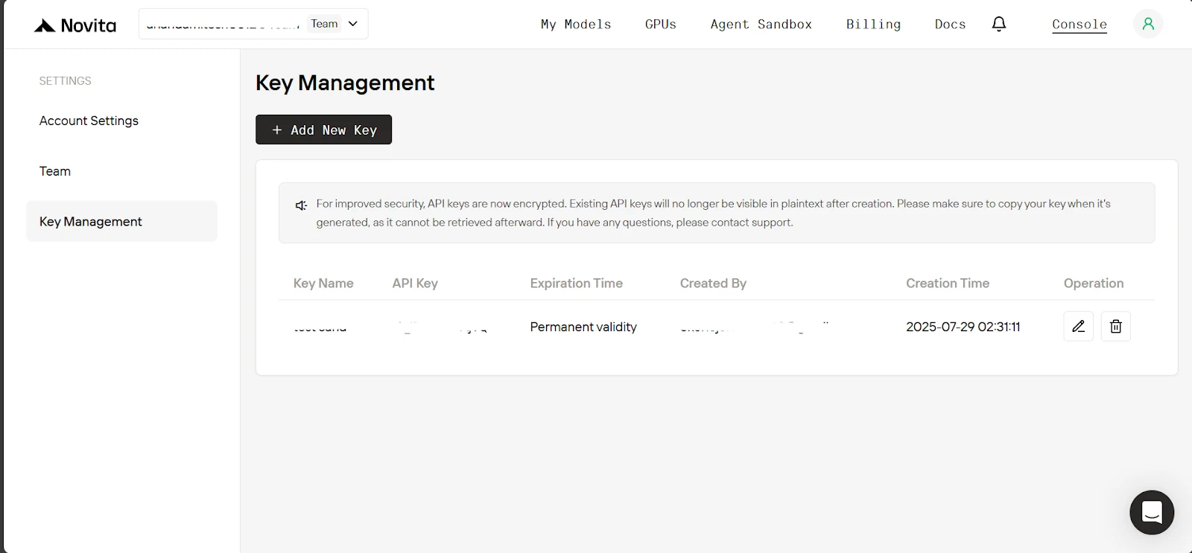Viewport: 1192px width, 553px height.
Task: Go to GPUs page
Action: point(661,24)
